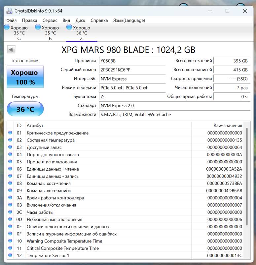Click status orb of attribute 05 row

point(10,162)
